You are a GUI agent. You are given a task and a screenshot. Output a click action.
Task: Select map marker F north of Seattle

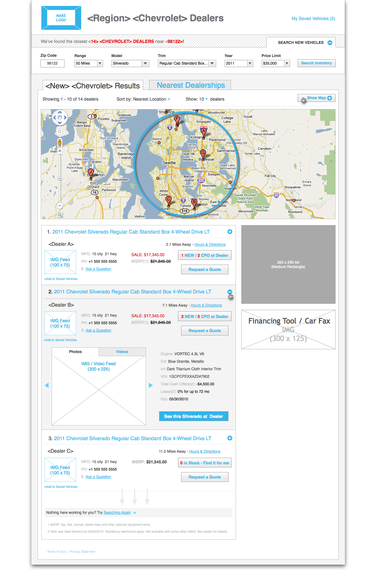coord(177,121)
